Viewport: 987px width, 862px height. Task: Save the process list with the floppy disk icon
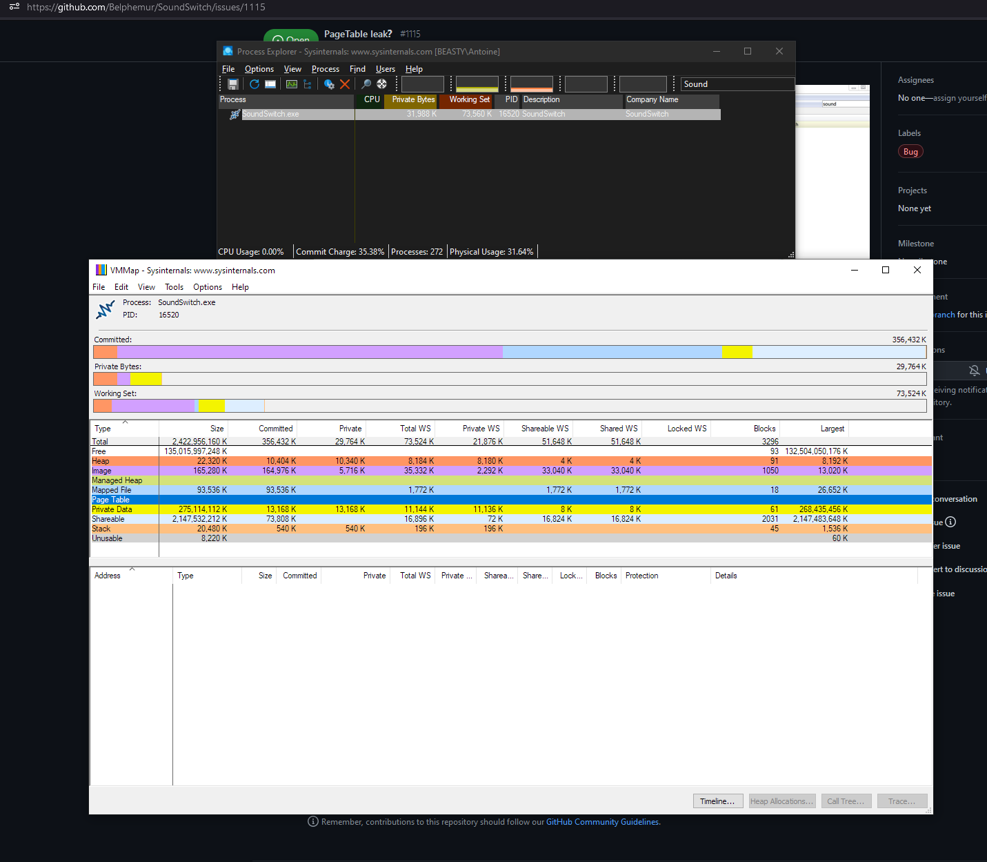(x=233, y=84)
